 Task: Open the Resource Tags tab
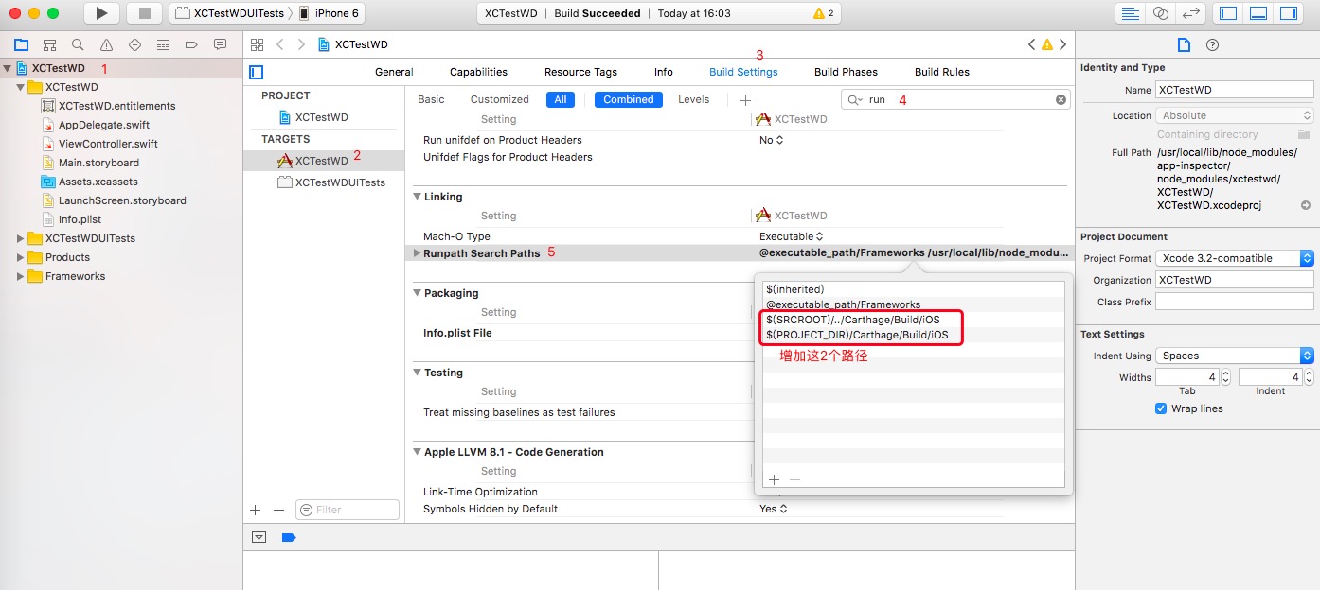click(580, 72)
